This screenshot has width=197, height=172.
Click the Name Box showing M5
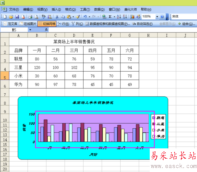tap(14, 30)
